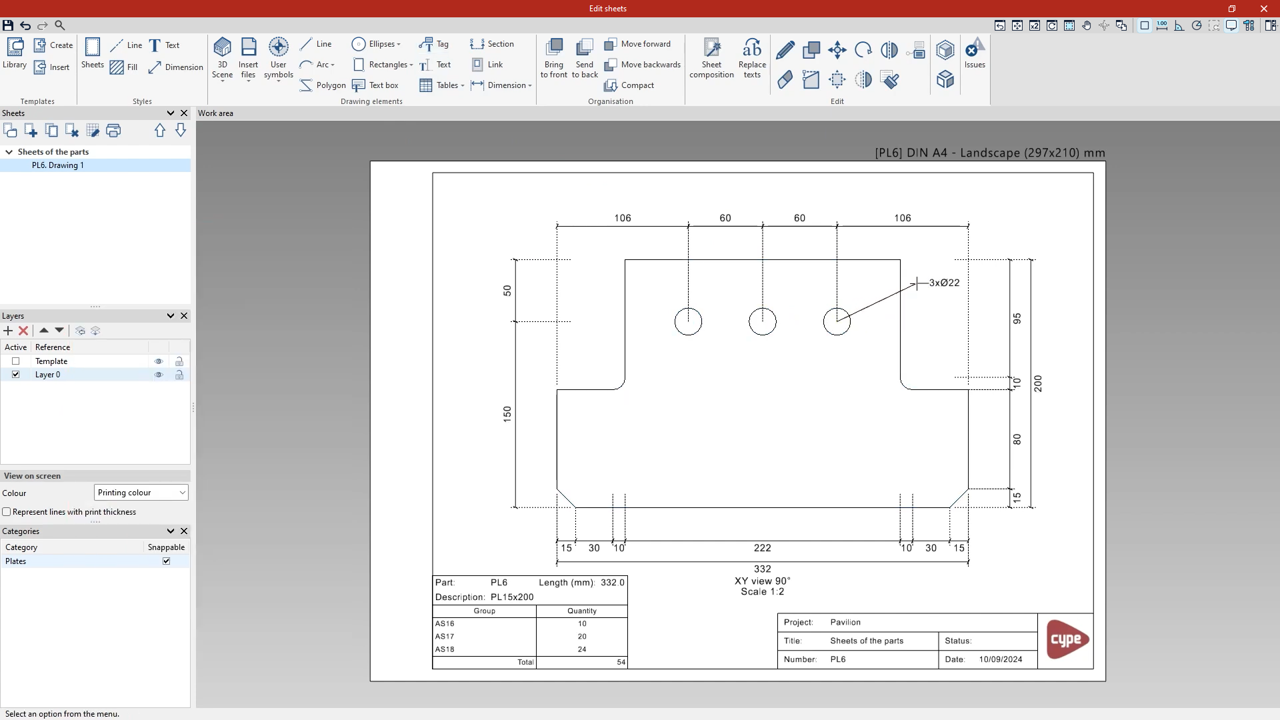Move layer down in Layers panel

[x=59, y=331]
